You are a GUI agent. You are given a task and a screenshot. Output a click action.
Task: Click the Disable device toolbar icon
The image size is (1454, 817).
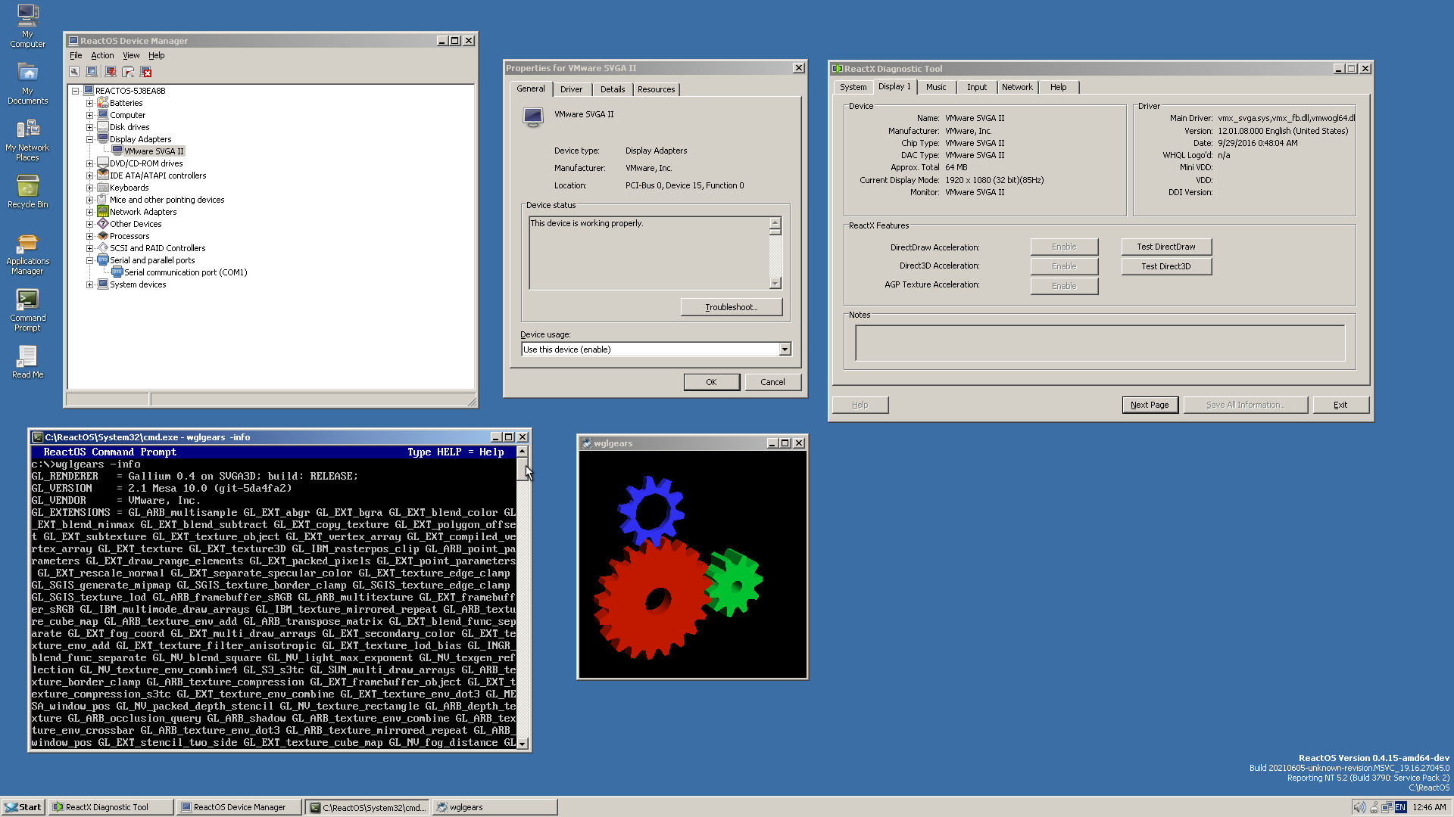[x=145, y=71]
